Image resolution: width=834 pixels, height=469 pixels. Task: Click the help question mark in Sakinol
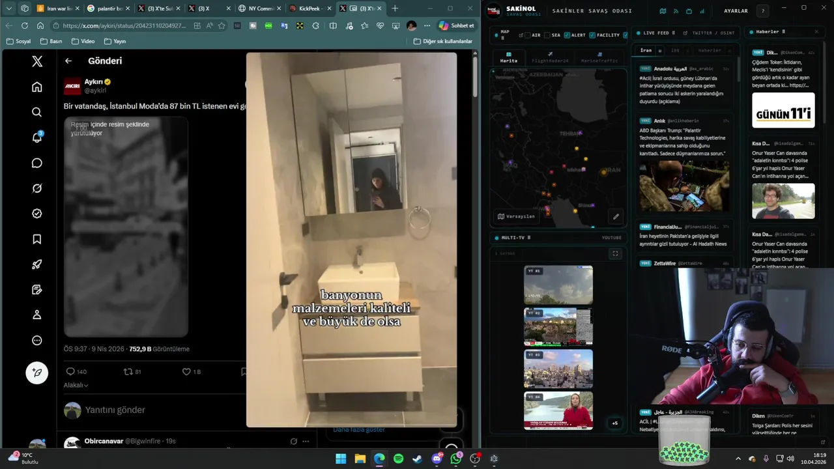(x=763, y=11)
